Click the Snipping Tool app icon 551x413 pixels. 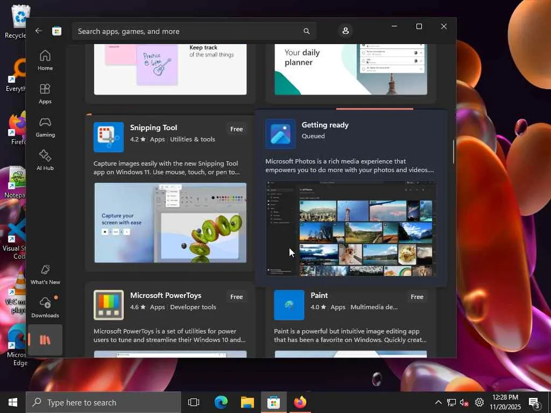pyautogui.click(x=109, y=137)
